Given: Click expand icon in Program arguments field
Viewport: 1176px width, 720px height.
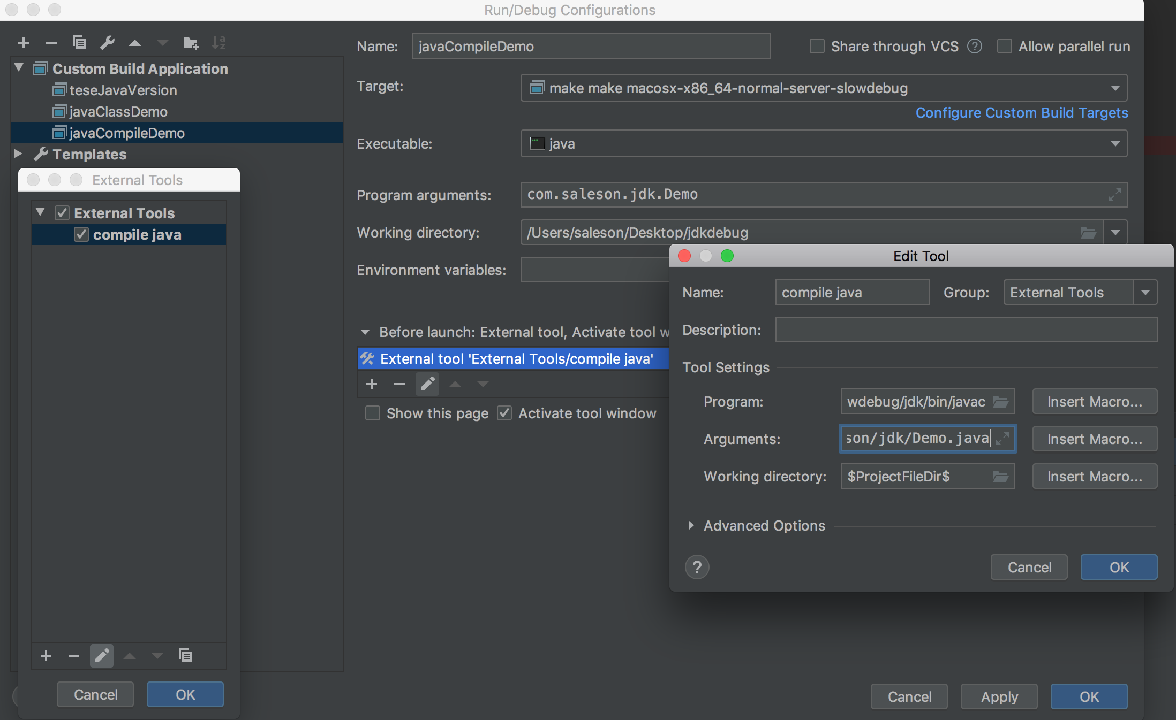Looking at the screenshot, I should (1114, 195).
